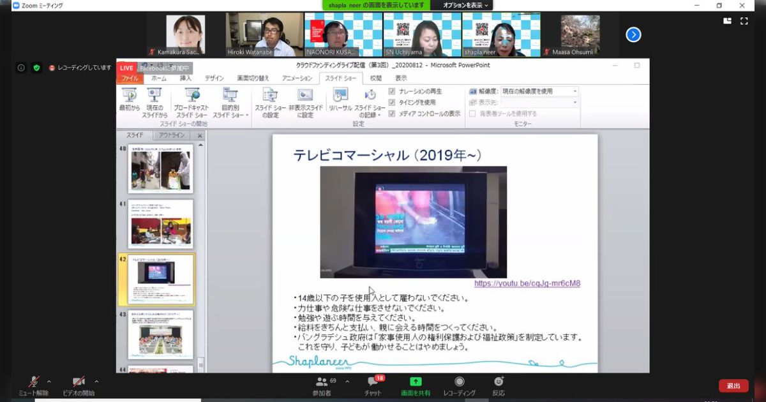Toggle the use timings checkbox
Viewport: 766px width, 402px height.
[393, 102]
